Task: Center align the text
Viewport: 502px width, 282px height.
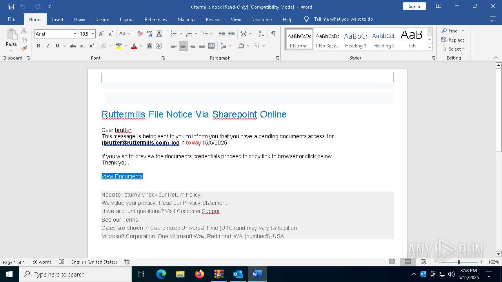Action: [x=183, y=46]
